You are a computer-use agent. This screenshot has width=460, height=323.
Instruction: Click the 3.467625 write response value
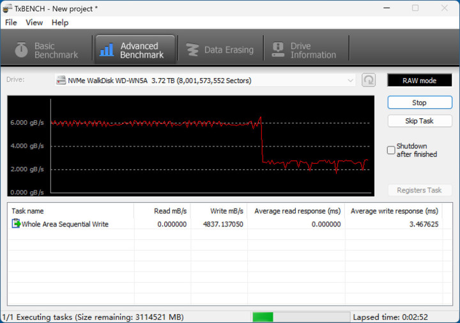(x=424, y=225)
